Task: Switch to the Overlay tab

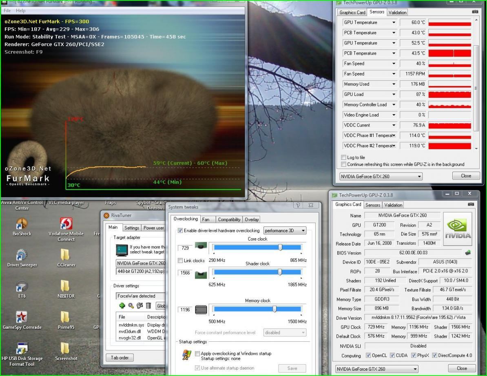Action: tap(252, 219)
